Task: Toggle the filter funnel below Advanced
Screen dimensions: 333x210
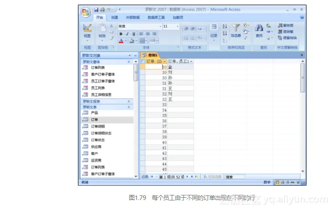Action: (246, 38)
